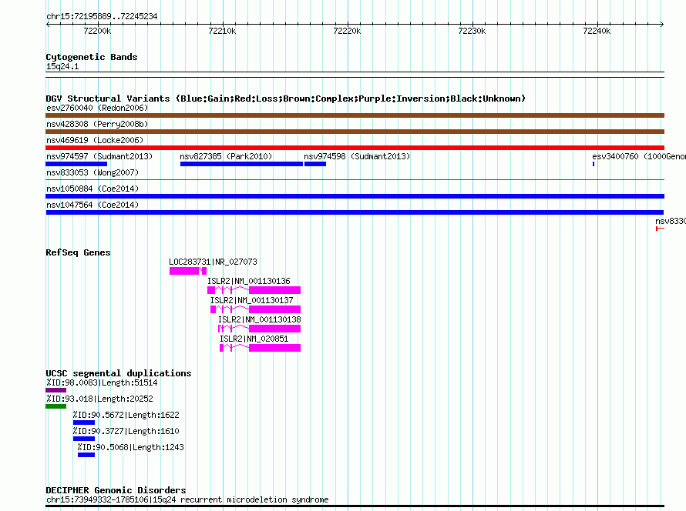
Task: Click the chr15:72195889..72245234 coordinate label
Action: pos(102,16)
